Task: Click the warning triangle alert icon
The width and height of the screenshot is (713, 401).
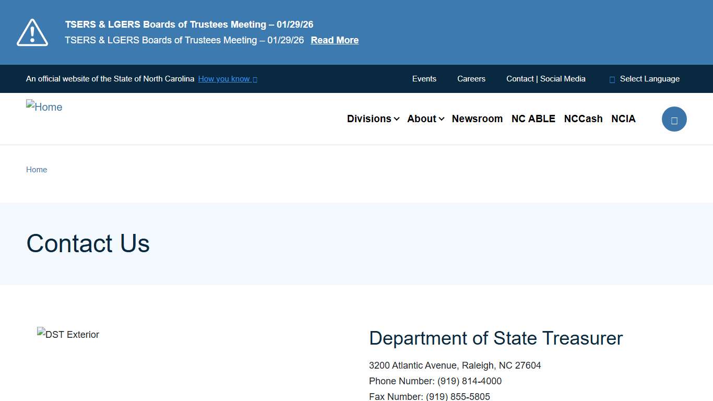Action: 32,32
